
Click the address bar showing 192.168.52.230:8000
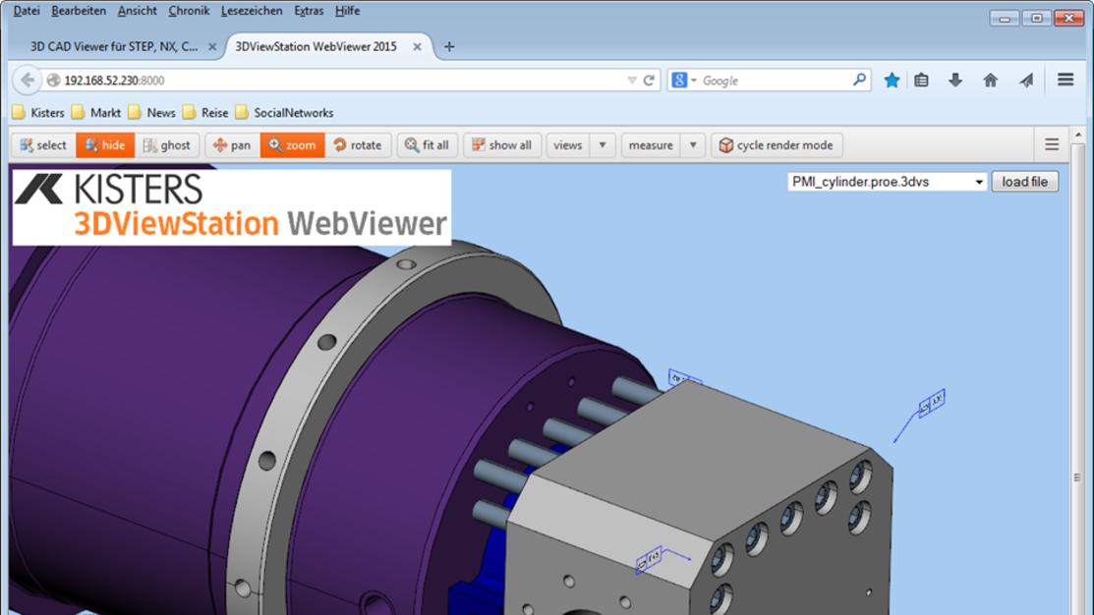pyautogui.click(x=335, y=81)
